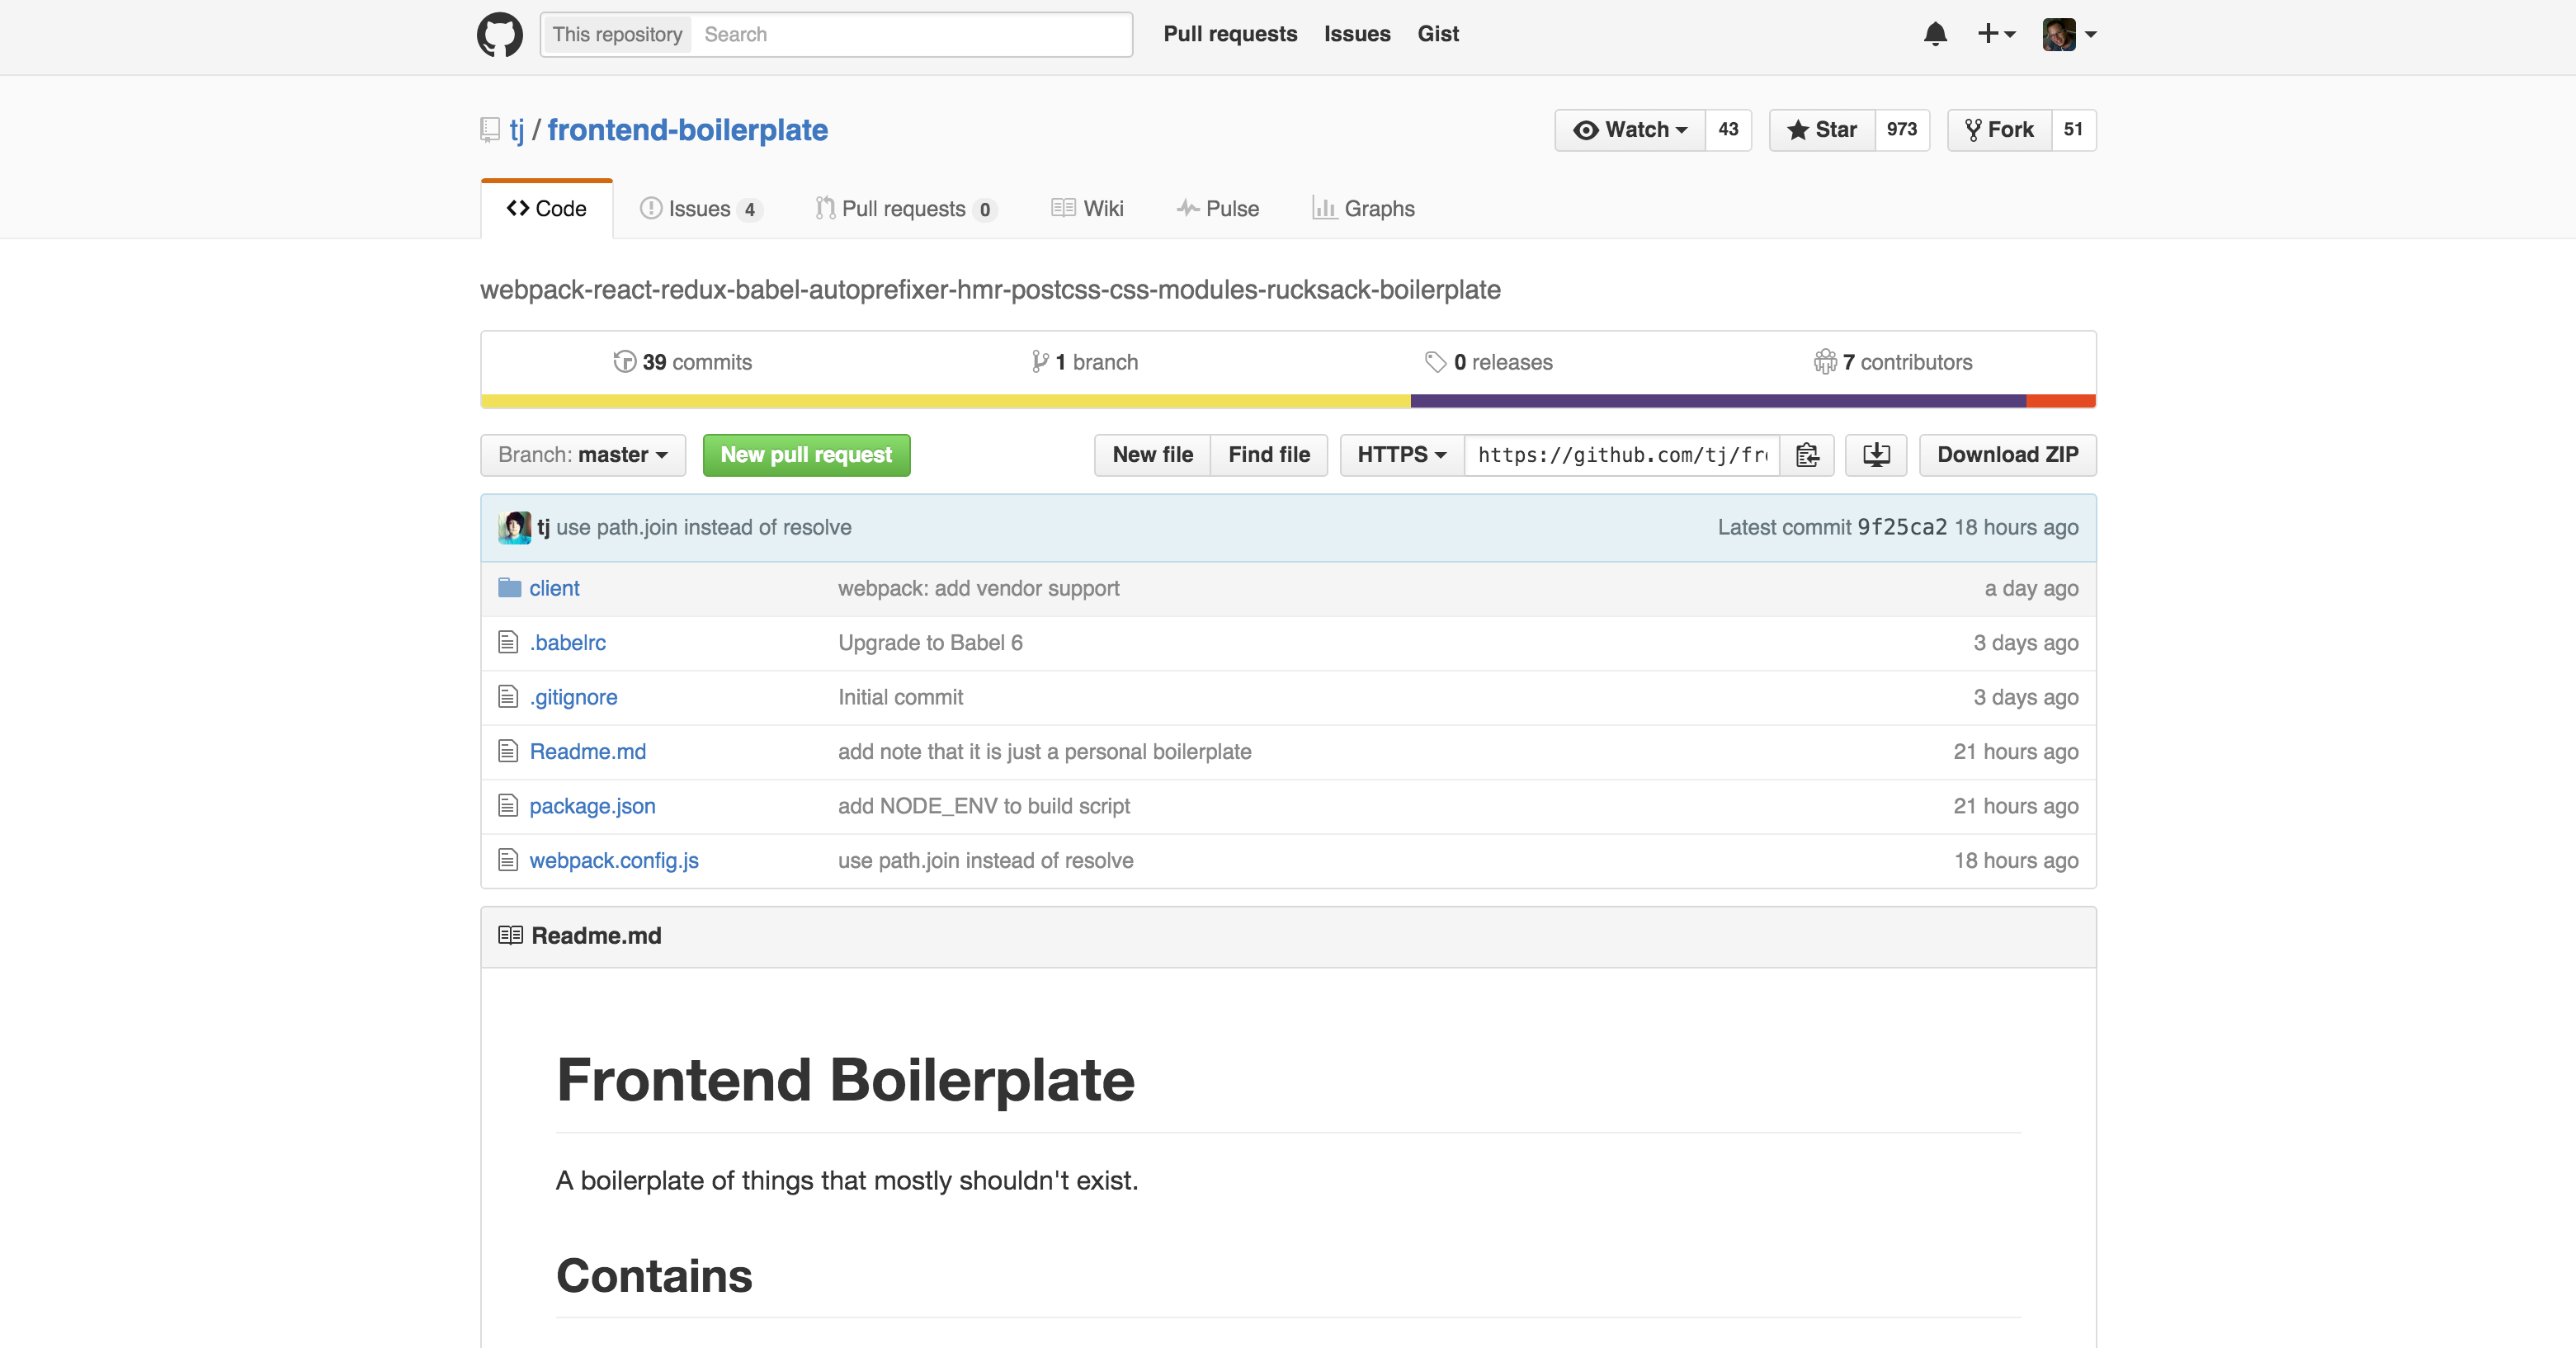Open the HTTPS protocol dropdown

click(1400, 455)
